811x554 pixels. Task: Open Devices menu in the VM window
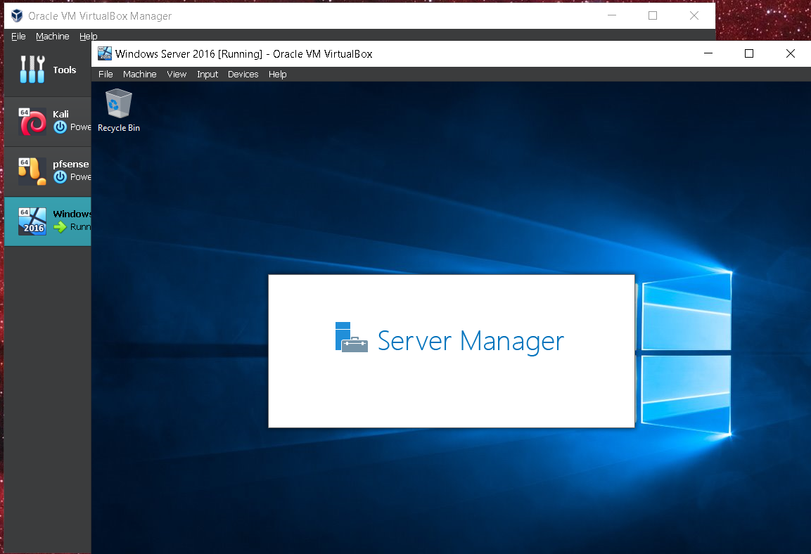point(243,74)
